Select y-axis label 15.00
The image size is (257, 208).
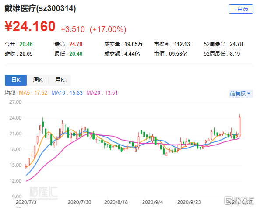point(15,165)
